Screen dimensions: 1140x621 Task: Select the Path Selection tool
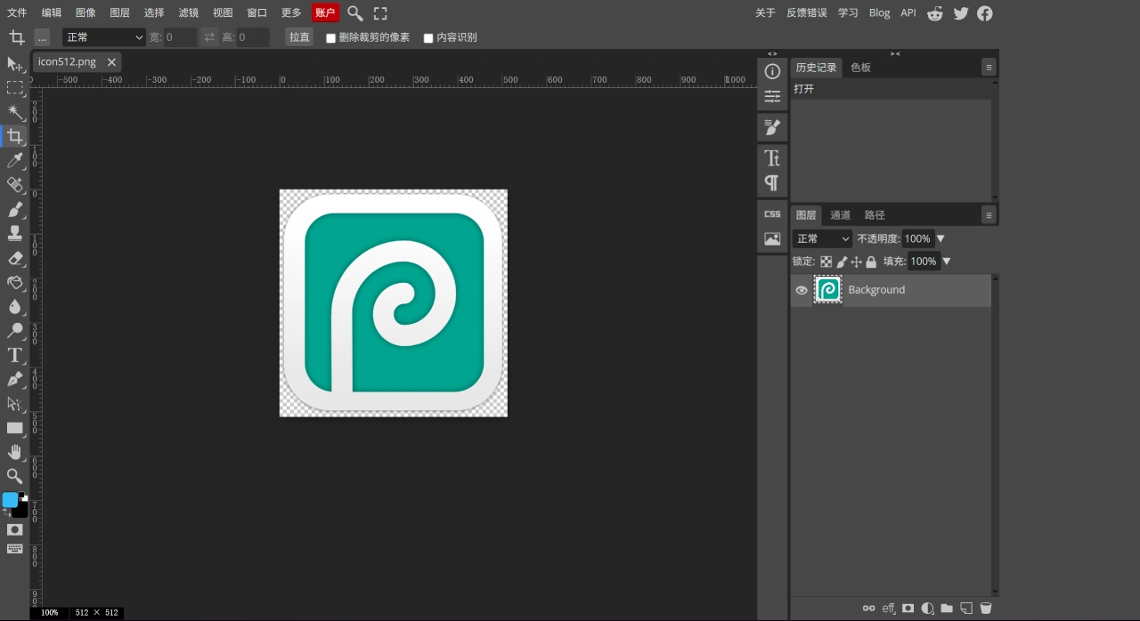pos(14,404)
